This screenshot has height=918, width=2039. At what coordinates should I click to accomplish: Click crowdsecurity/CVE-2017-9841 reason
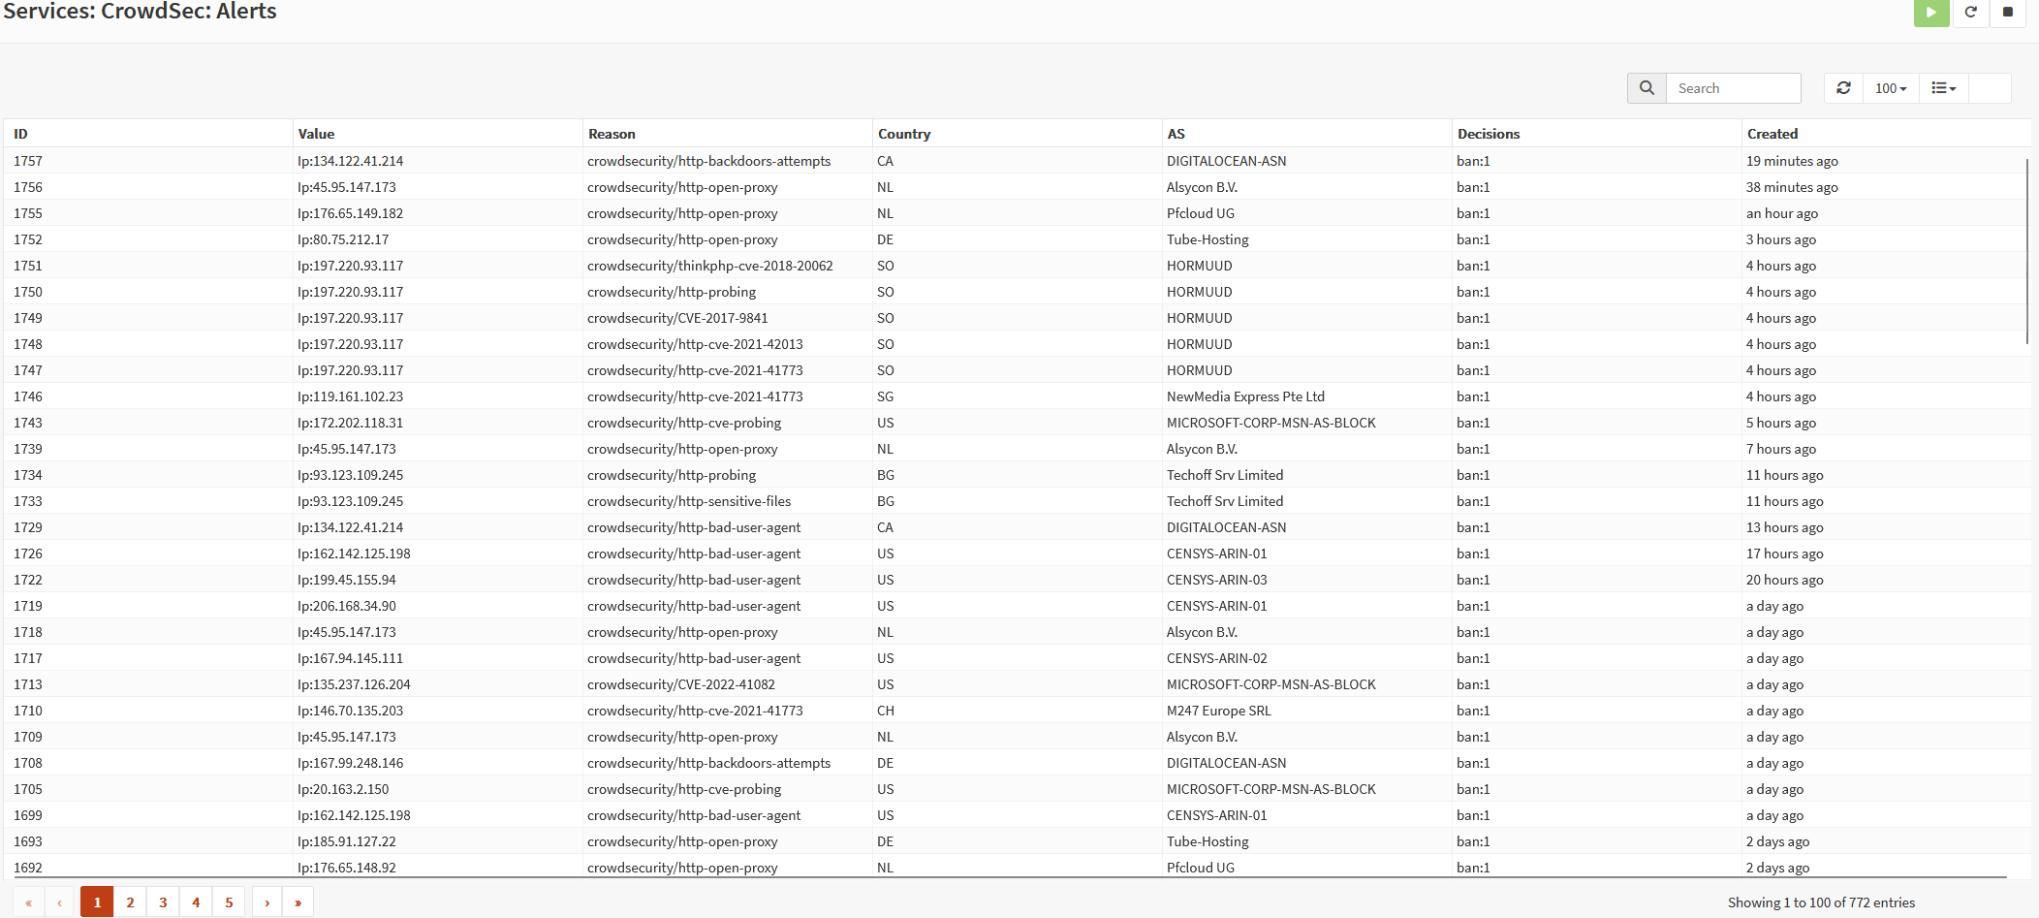coord(677,318)
